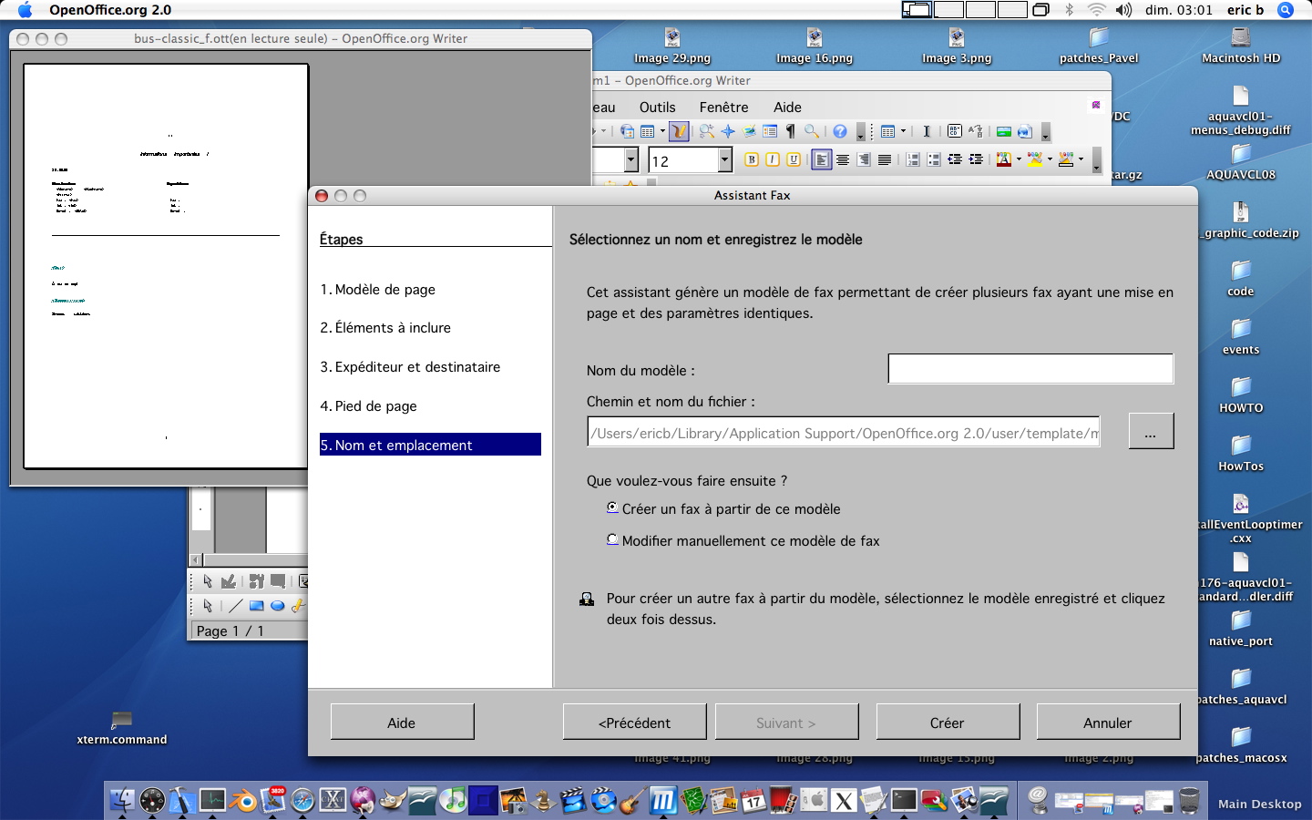Open Find and Replace binoculars icon
Image resolution: width=1312 pixels, height=820 pixels.
[707, 132]
